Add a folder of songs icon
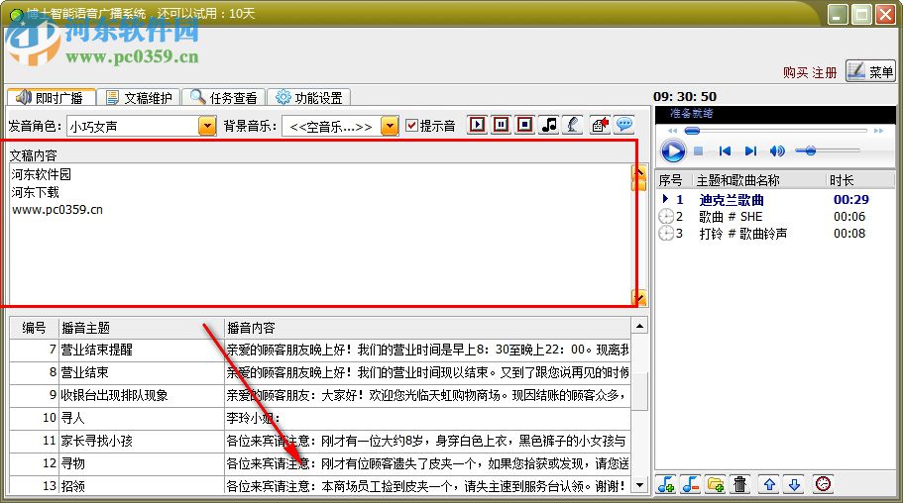Viewport: 903px width, 503px height. click(x=716, y=484)
